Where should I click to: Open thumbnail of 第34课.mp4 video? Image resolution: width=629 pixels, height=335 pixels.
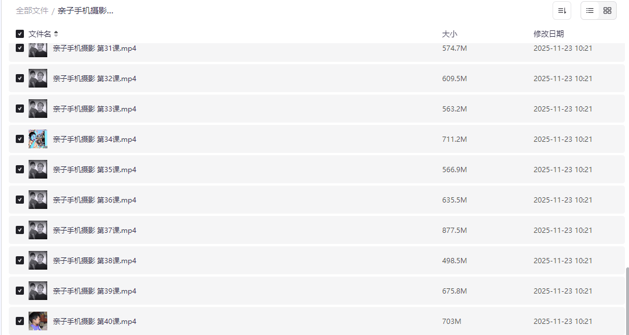point(38,139)
